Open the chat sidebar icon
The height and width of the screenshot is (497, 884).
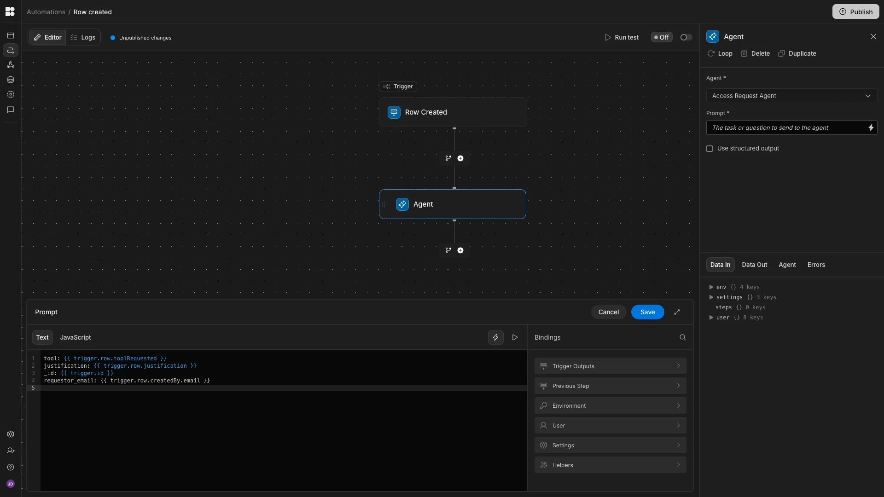[x=10, y=110]
